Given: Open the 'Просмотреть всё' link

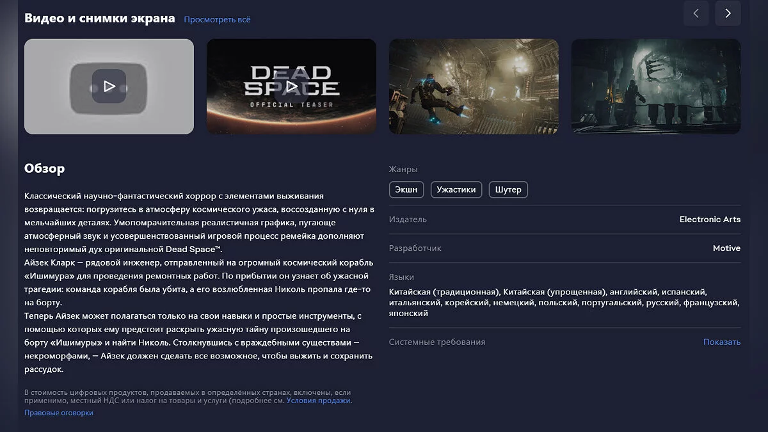Looking at the screenshot, I should 217,19.
